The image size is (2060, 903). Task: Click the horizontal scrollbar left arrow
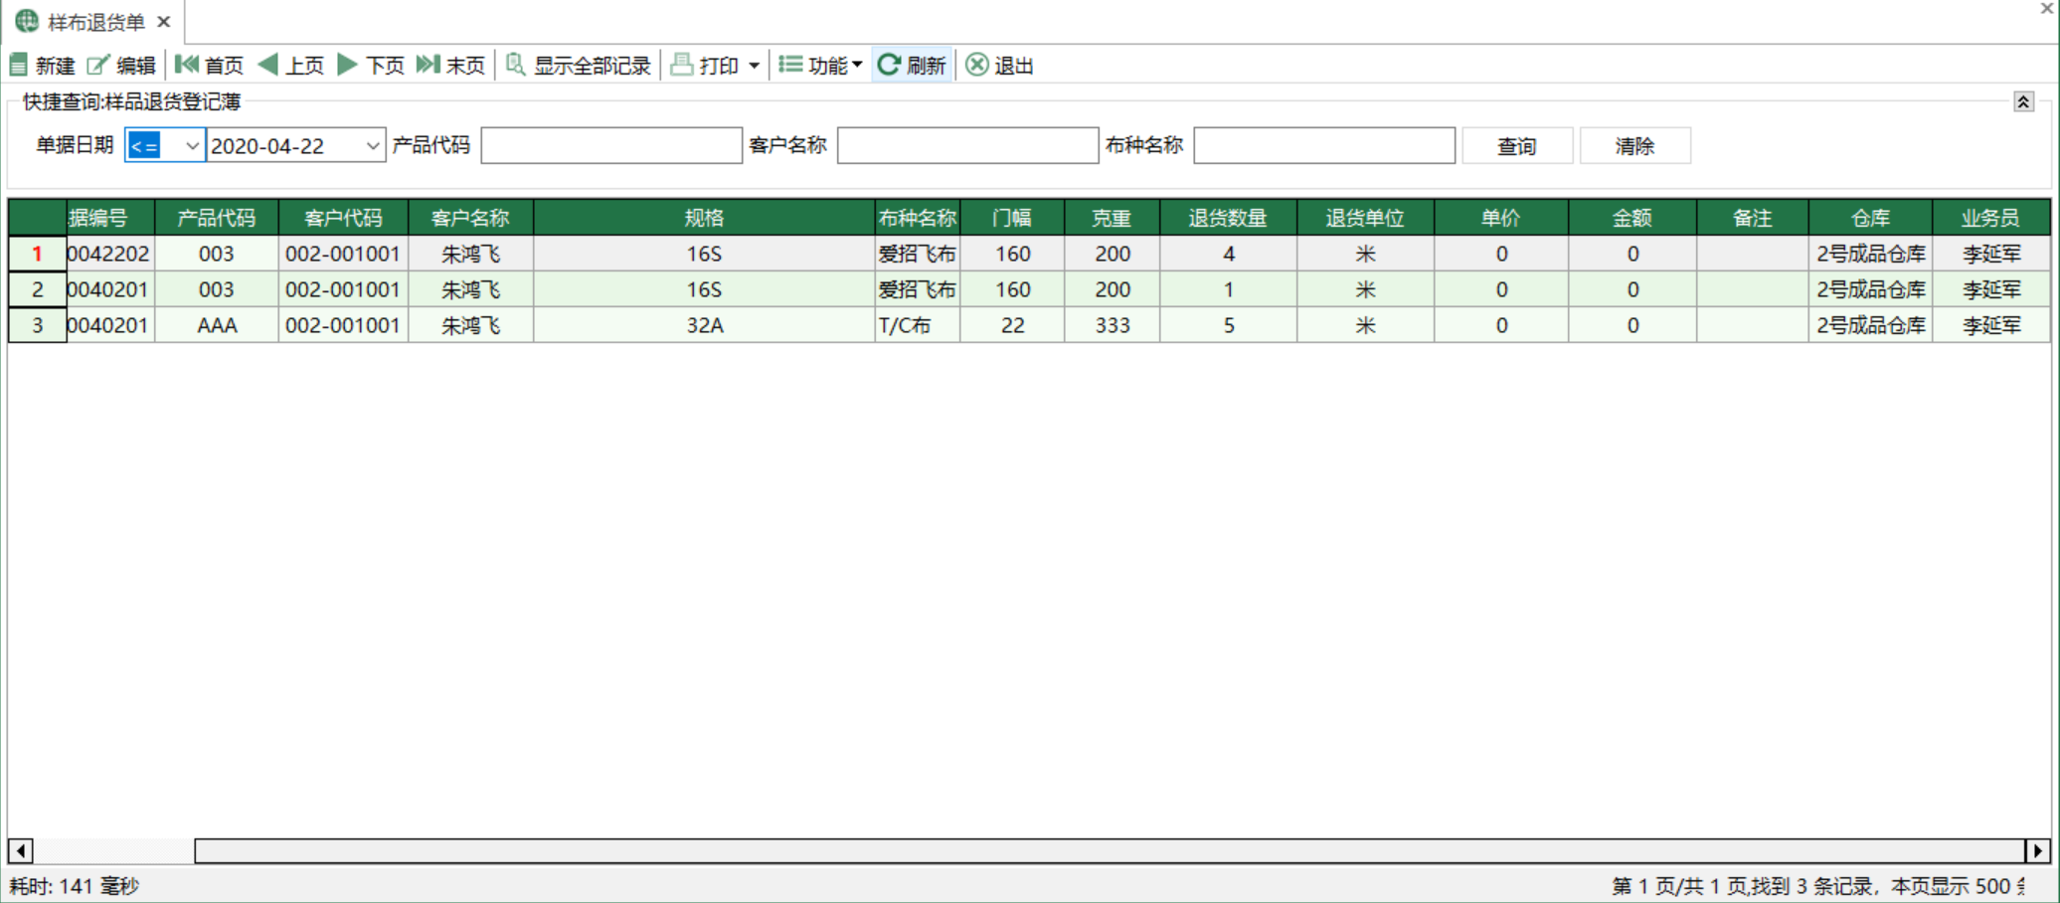(20, 850)
